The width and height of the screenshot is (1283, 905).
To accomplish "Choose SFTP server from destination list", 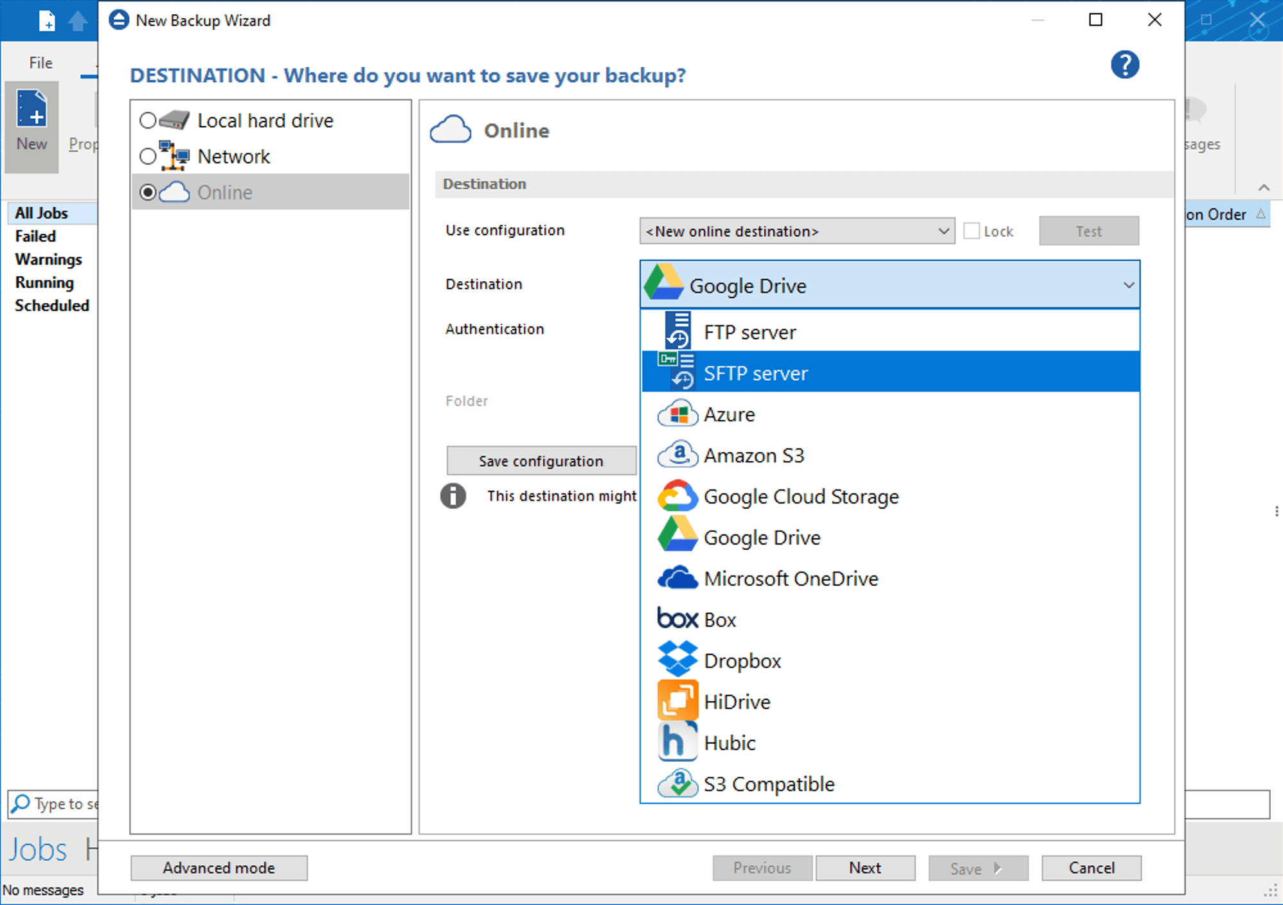I will coord(890,373).
